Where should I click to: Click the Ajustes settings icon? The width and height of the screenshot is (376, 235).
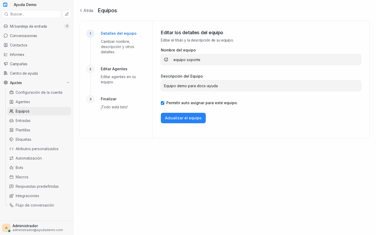tap(6, 83)
